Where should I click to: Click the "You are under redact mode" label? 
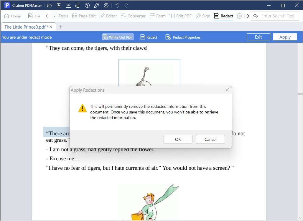[27, 37]
